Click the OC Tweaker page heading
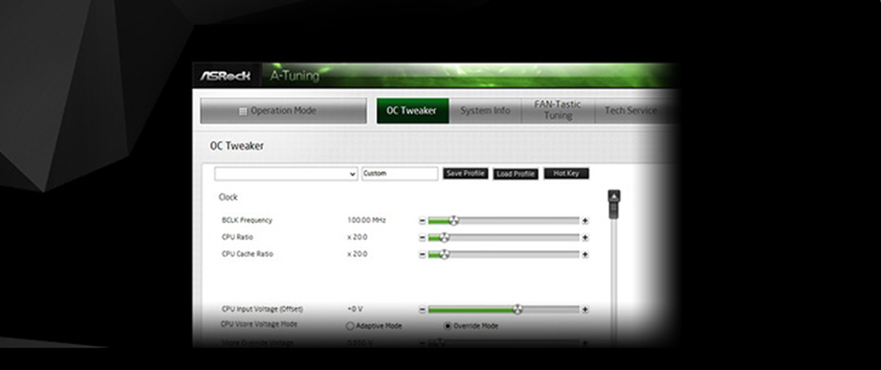This screenshot has width=881, height=370. point(237,146)
